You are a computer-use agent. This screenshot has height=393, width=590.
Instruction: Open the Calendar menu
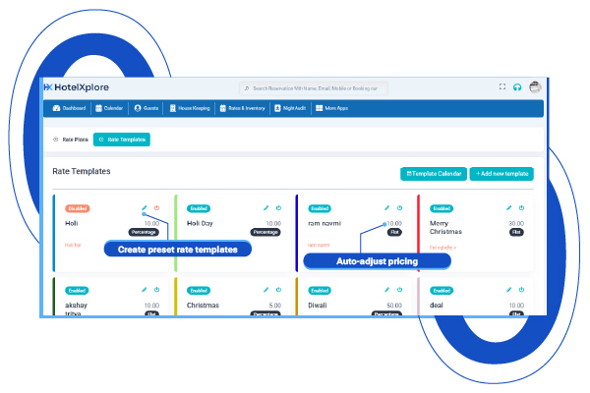(109, 108)
